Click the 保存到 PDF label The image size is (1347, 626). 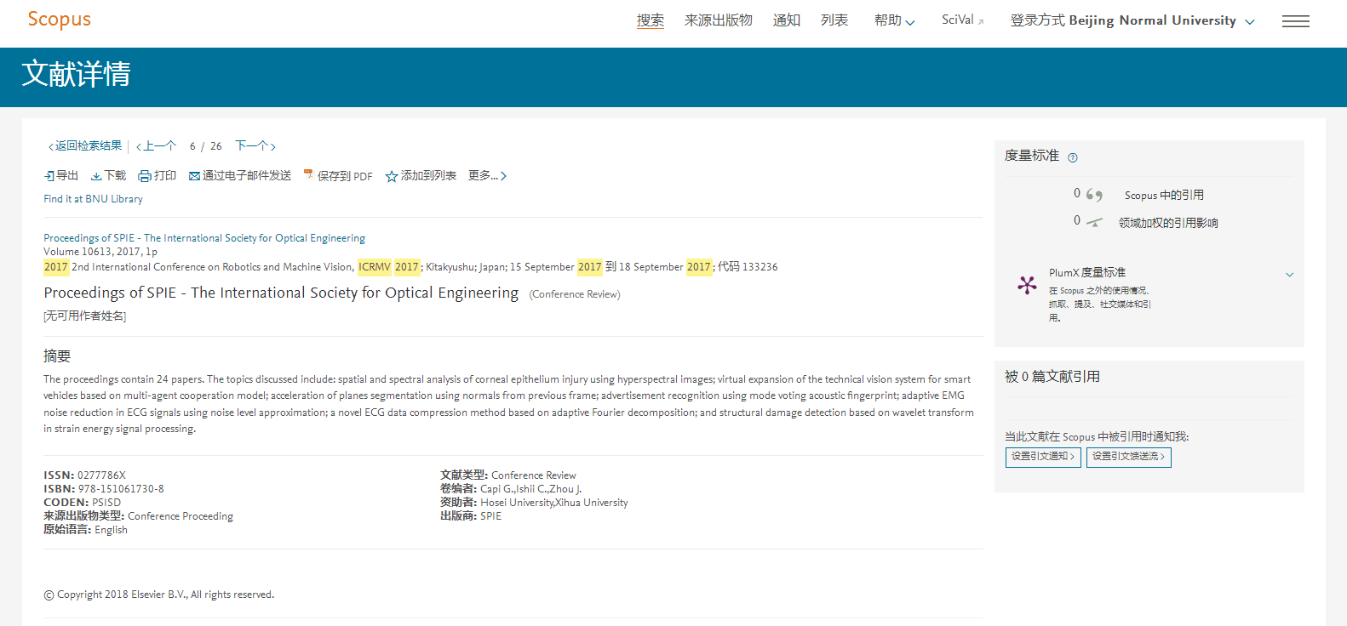click(x=345, y=176)
